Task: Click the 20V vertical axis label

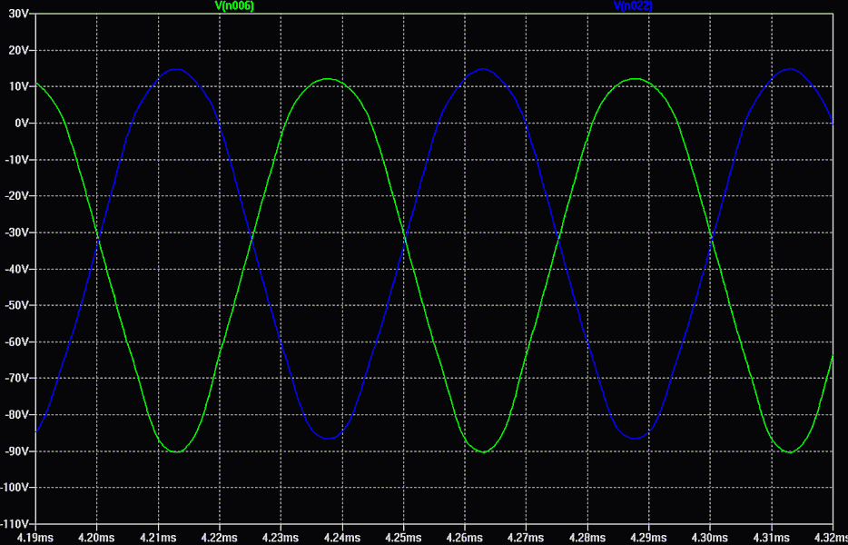Action: click(x=19, y=50)
